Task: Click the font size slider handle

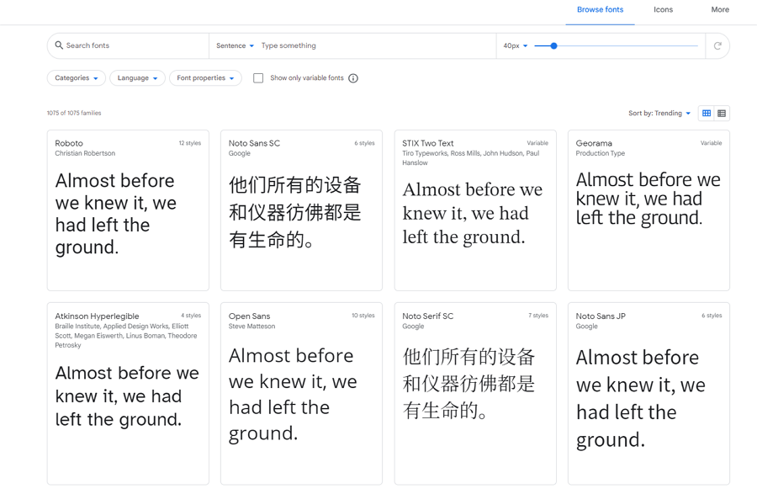Action: (x=553, y=46)
